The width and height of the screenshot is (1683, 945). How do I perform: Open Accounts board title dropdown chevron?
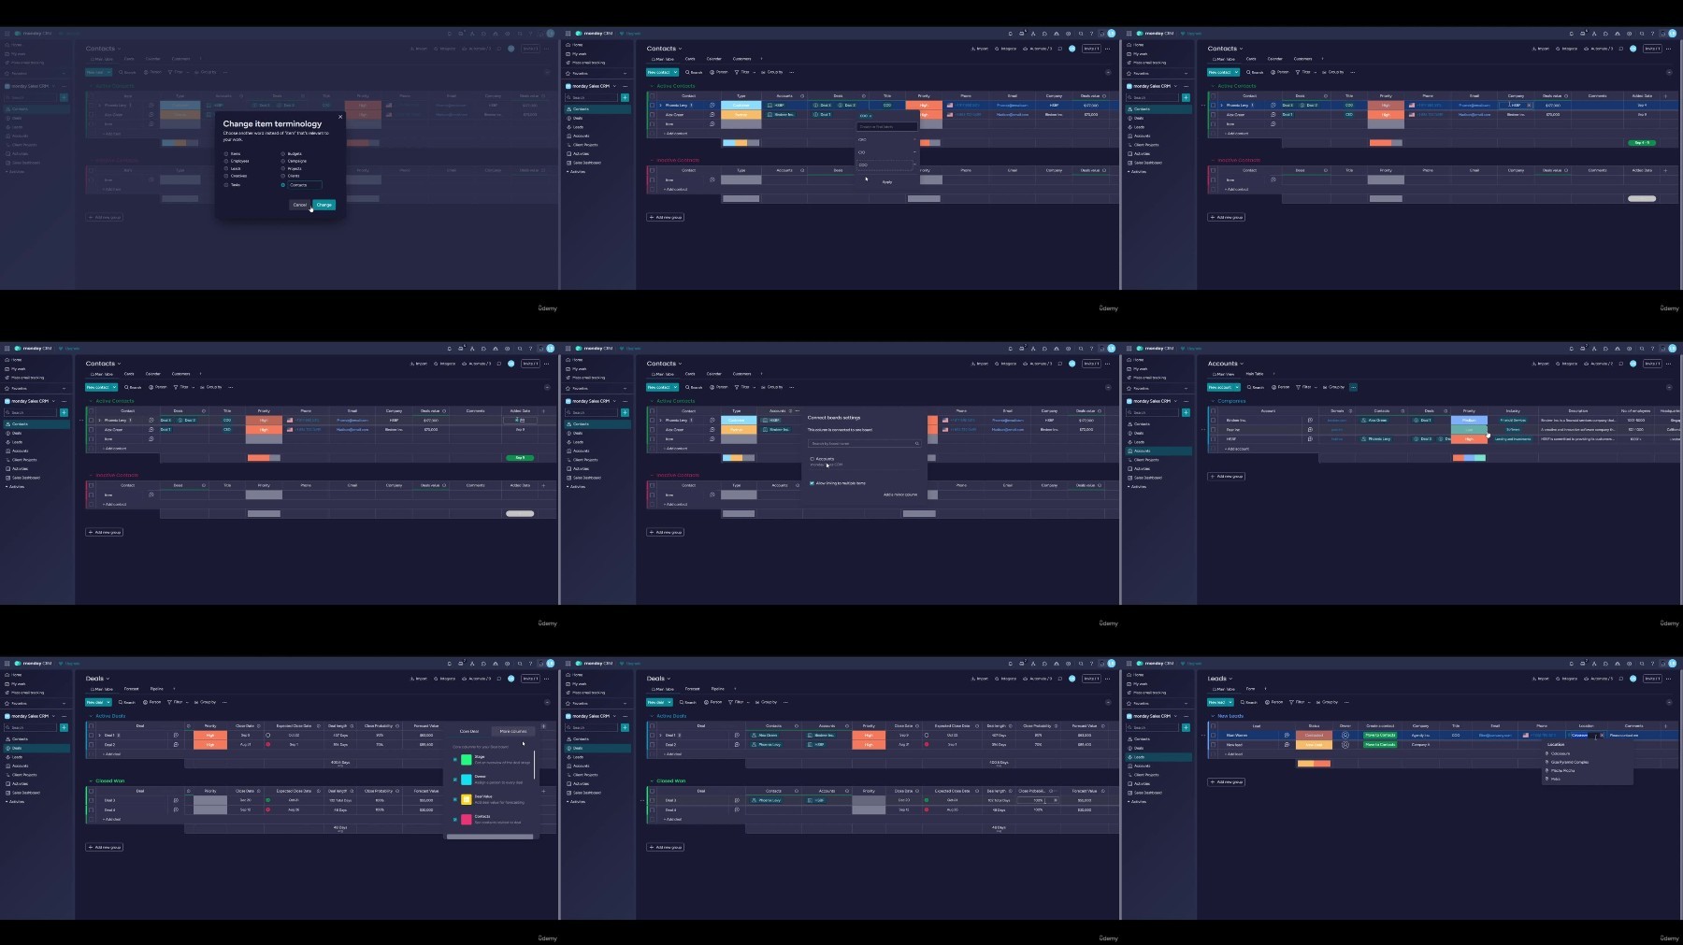[1243, 364]
